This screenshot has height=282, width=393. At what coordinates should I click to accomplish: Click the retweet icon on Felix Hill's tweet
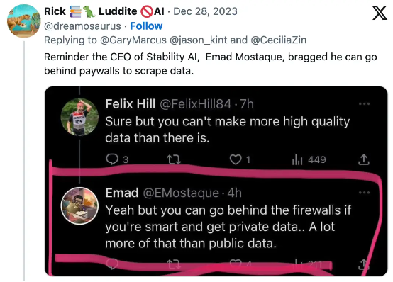pyautogui.click(x=174, y=159)
